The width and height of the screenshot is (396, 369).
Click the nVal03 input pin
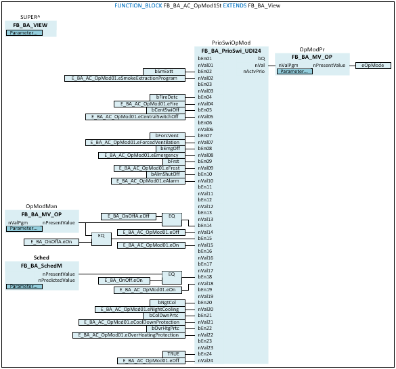[x=206, y=91]
